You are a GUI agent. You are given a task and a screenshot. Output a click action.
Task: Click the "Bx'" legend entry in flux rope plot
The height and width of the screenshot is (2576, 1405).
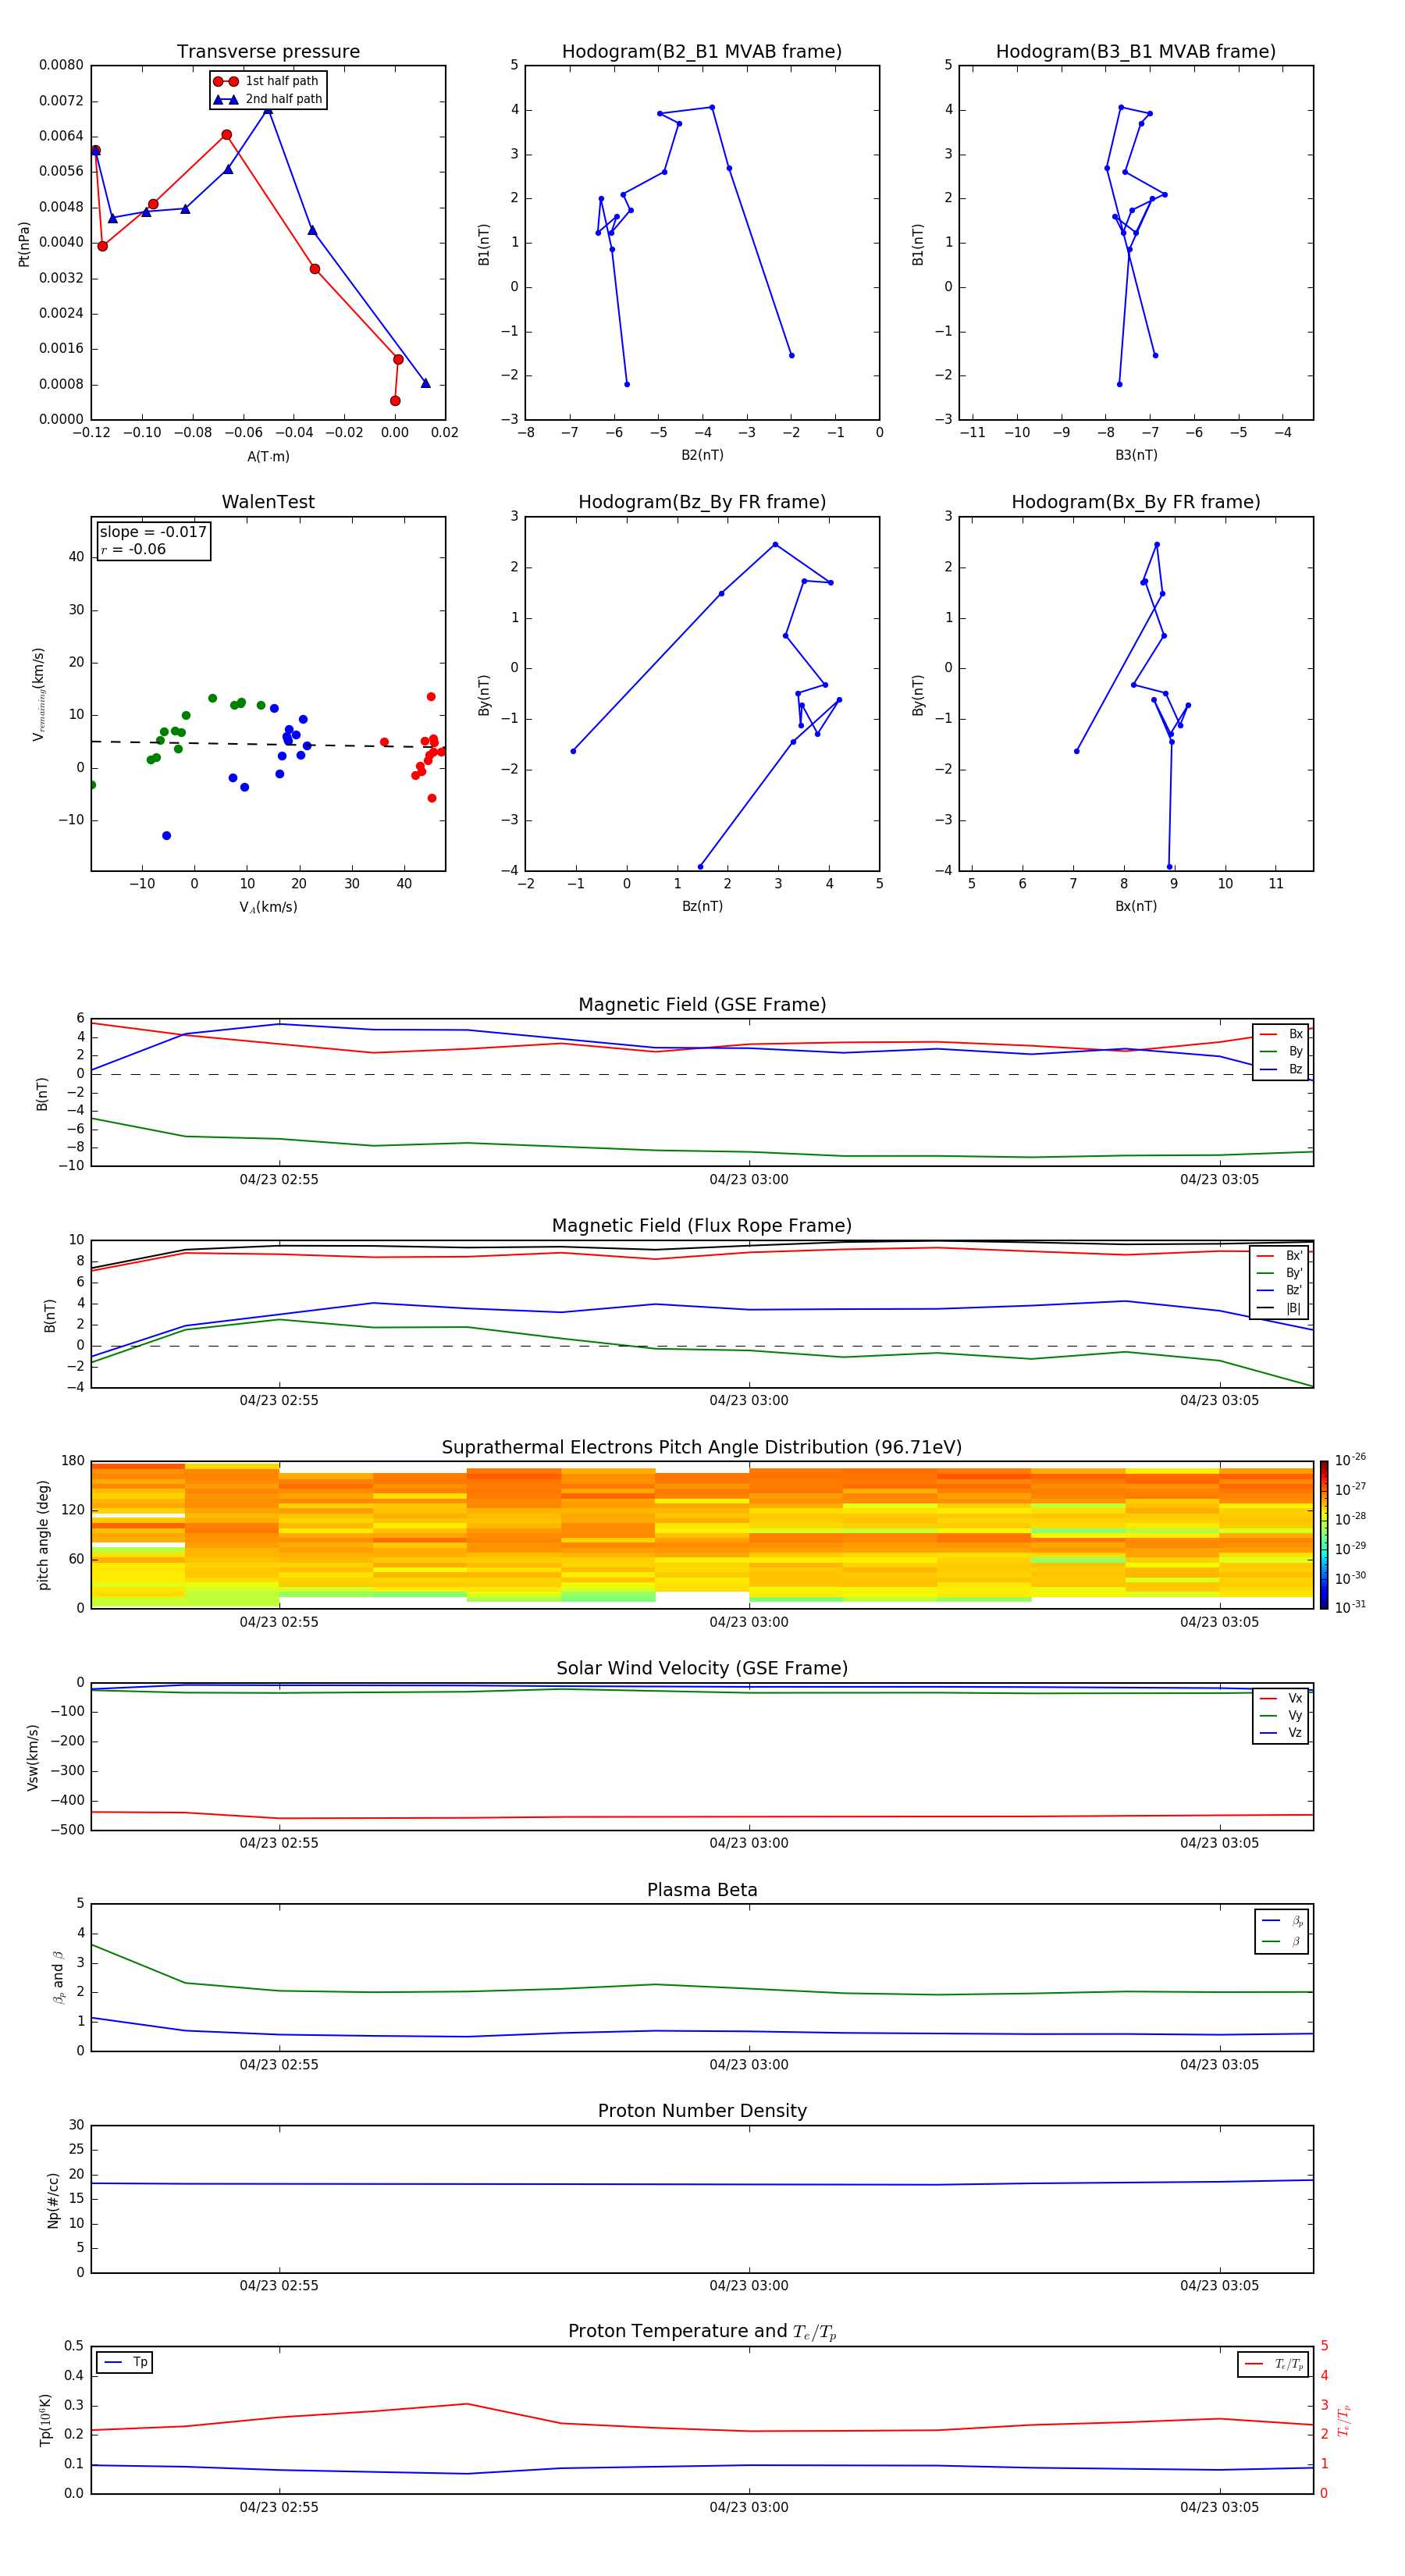click(1280, 1256)
